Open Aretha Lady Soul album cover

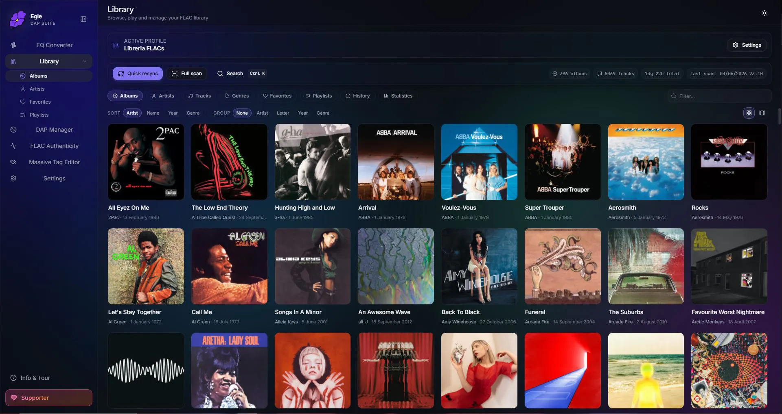[x=229, y=371]
